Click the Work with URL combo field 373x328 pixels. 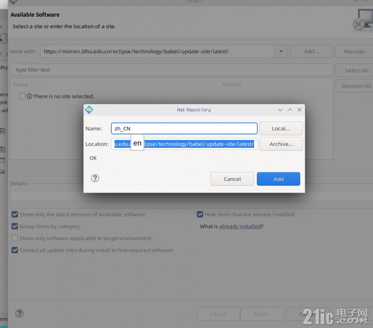(x=158, y=51)
